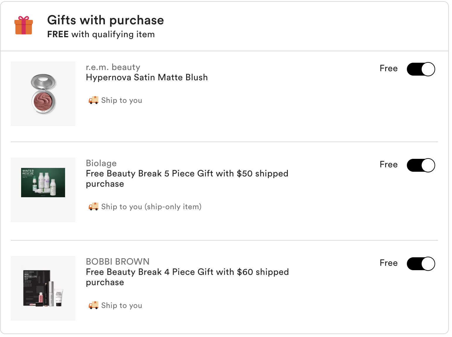Turn off the BOBBI BROWN gift toggle
This screenshot has width=452, height=337.
click(x=421, y=264)
